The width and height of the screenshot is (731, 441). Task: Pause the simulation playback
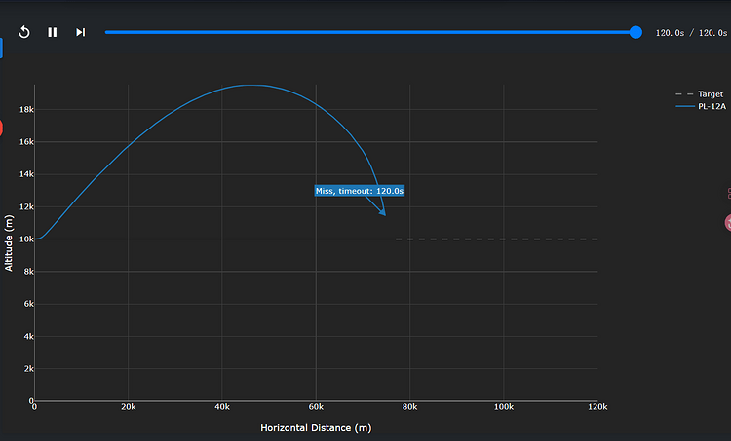coord(53,32)
